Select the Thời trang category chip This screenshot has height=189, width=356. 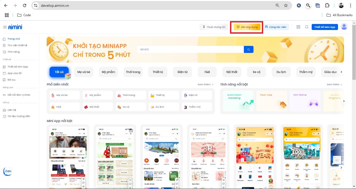coord(133,72)
